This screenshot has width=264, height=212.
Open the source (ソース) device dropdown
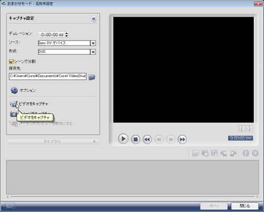[93, 43]
